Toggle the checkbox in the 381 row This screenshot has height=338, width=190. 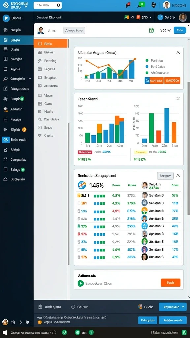79,203
